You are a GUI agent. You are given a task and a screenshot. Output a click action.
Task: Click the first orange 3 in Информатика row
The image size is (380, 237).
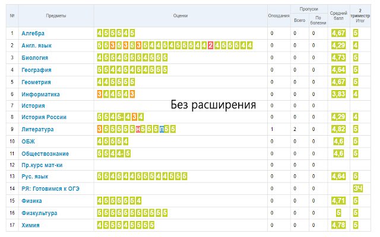[x=99, y=94]
